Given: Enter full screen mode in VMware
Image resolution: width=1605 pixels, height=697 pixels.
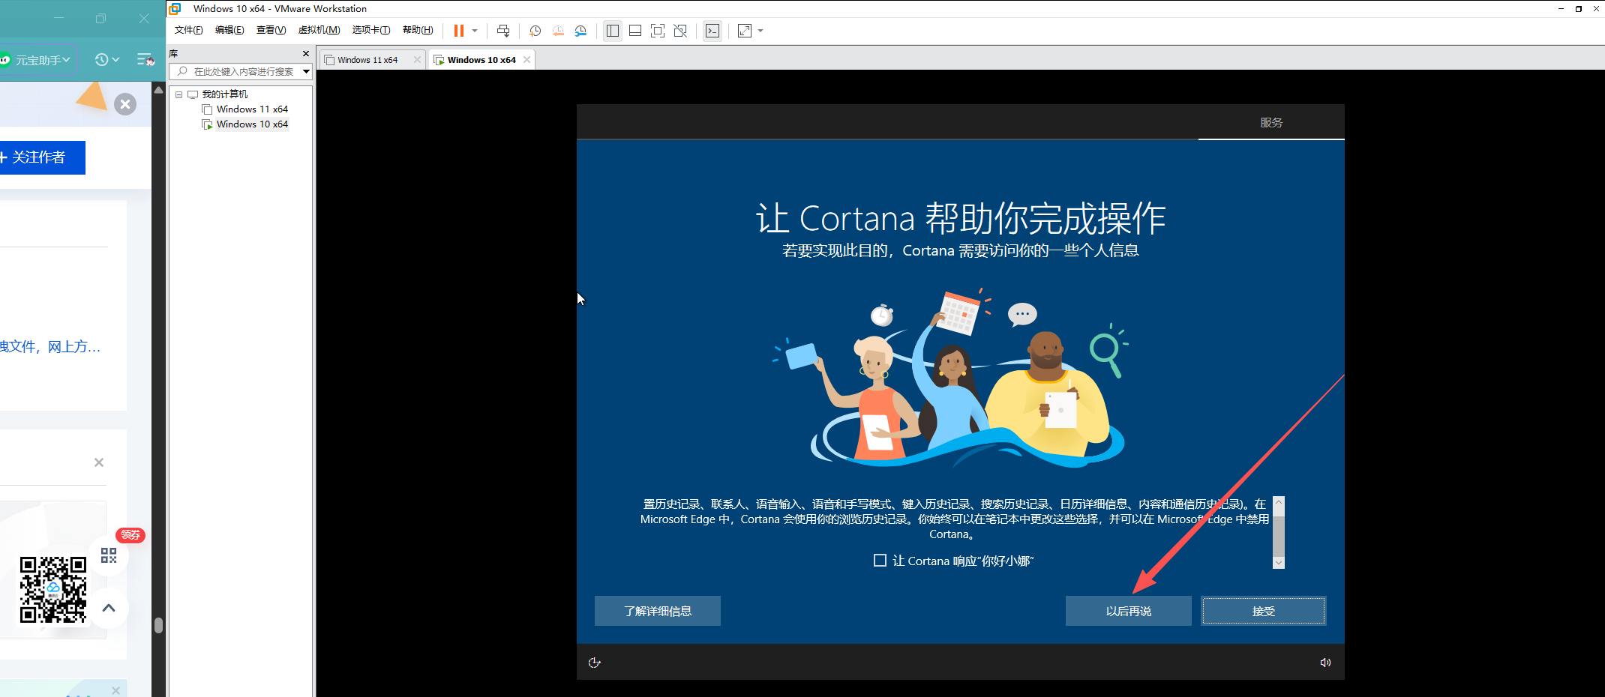Looking at the screenshot, I should point(658,31).
